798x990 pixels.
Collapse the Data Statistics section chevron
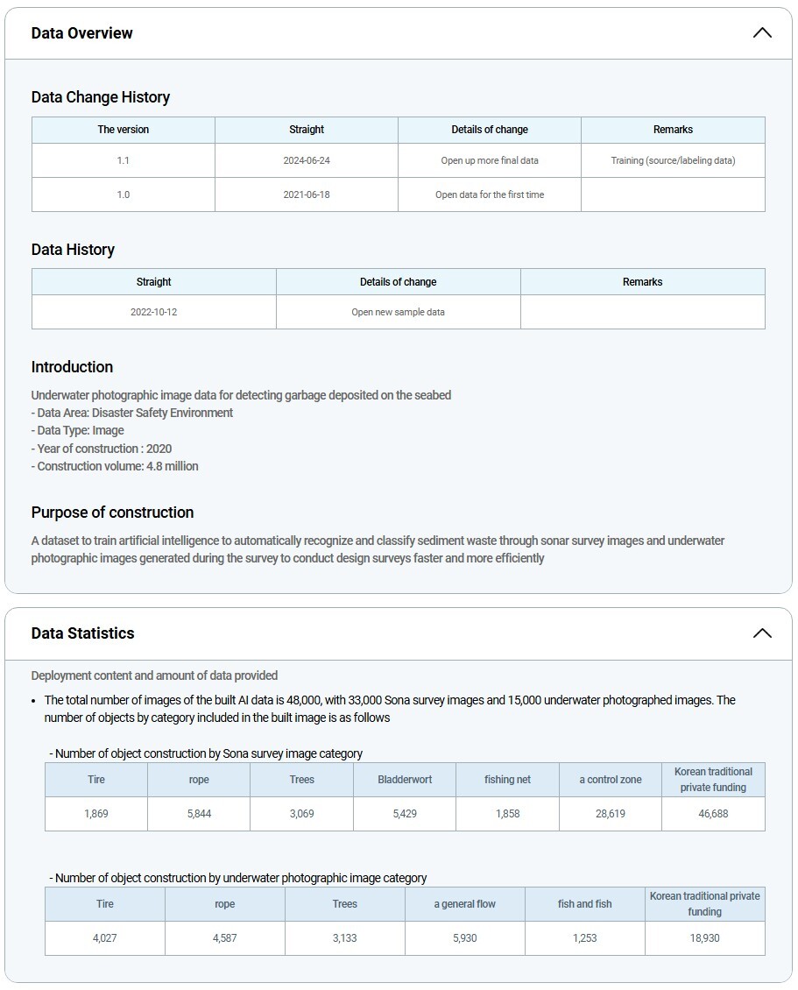coord(762,633)
